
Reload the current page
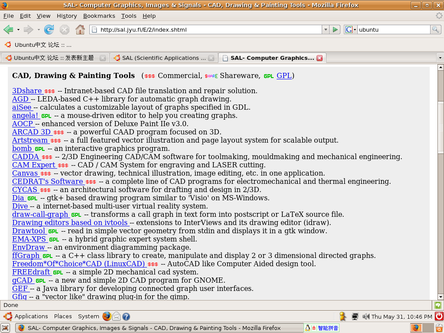pos(49,29)
